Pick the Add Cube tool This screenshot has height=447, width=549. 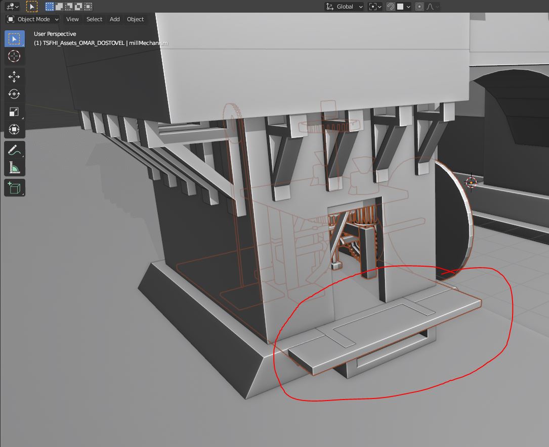point(14,188)
